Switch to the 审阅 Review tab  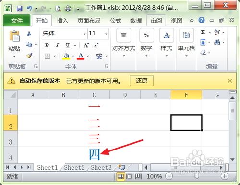(x=156, y=21)
